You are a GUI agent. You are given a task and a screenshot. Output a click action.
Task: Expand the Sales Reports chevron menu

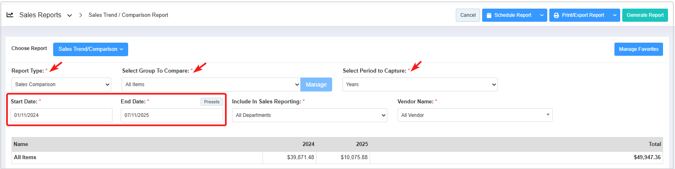pos(70,16)
